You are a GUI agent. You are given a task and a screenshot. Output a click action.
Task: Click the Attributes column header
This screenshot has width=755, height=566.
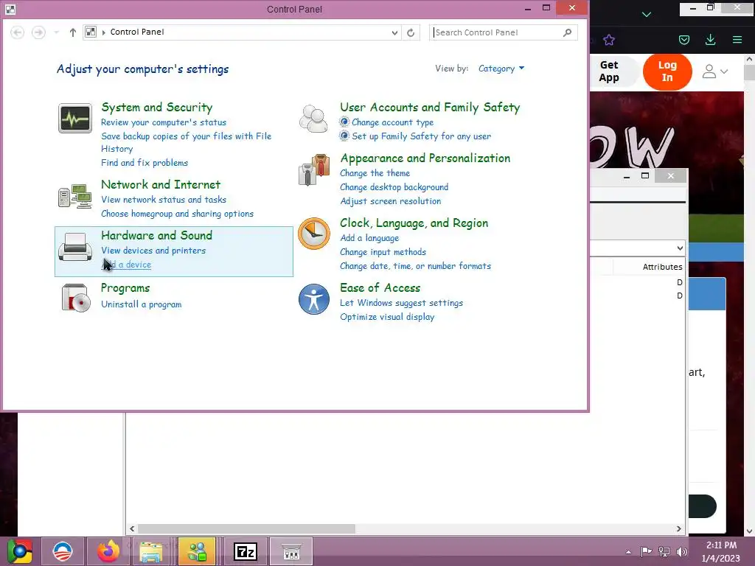point(662,267)
